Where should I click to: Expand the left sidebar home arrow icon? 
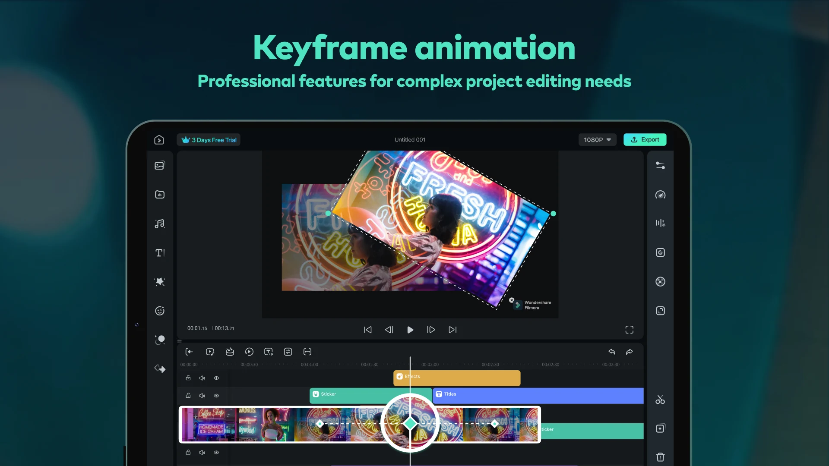[160, 139]
